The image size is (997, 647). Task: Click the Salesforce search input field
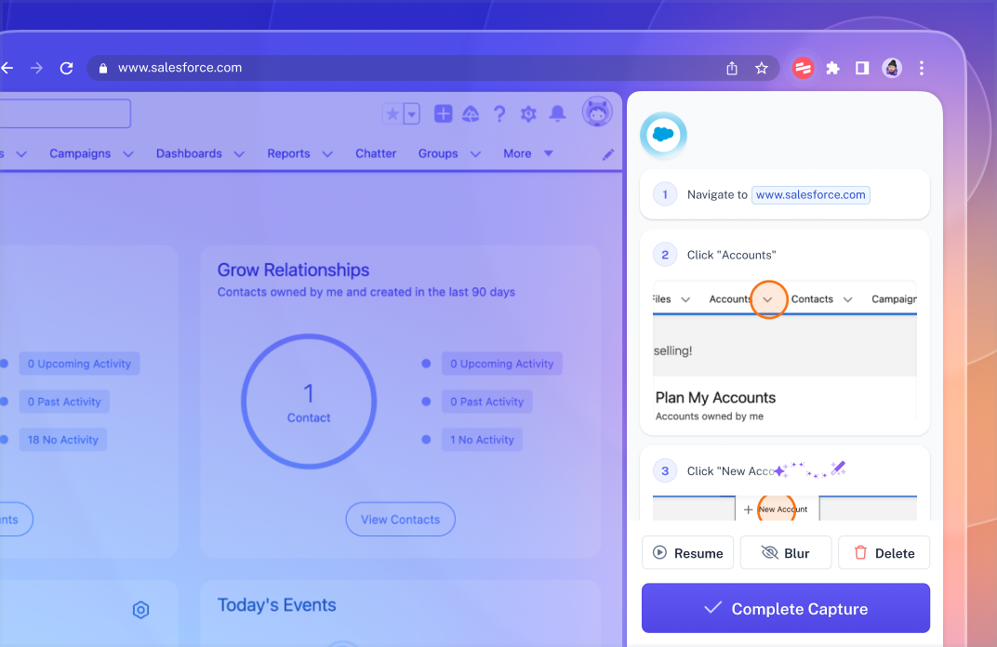pos(65,113)
